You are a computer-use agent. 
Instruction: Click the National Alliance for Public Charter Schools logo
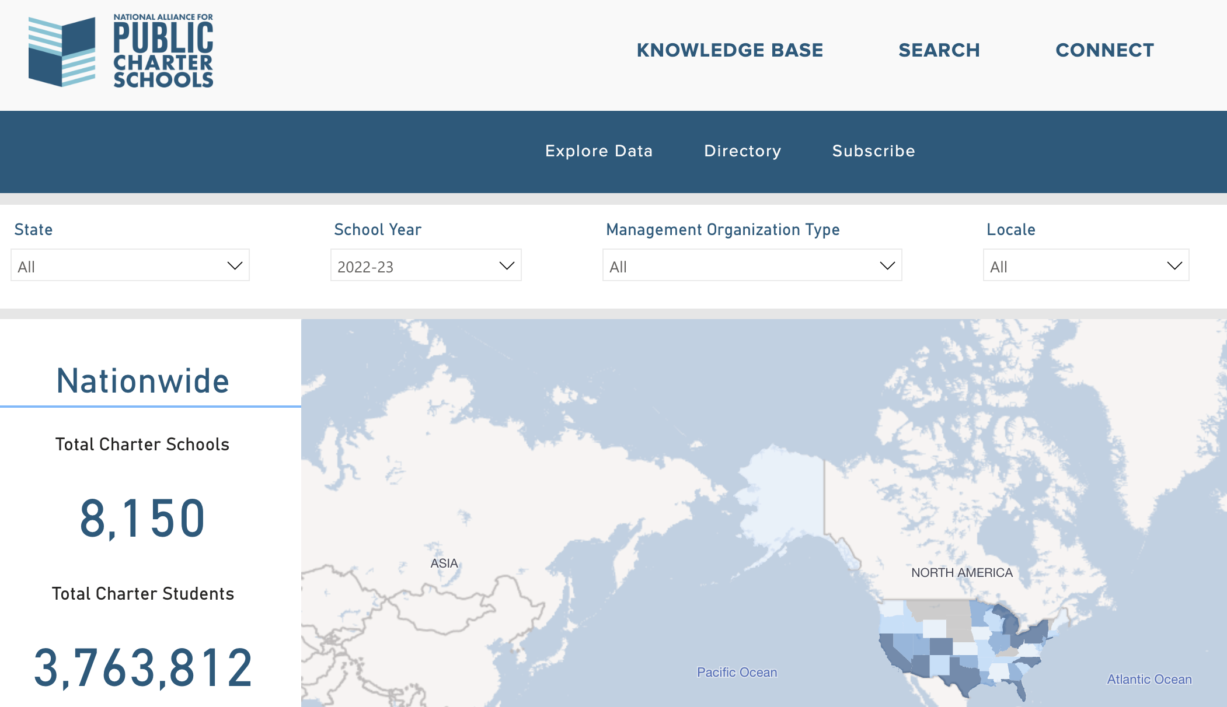(x=120, y=51)
